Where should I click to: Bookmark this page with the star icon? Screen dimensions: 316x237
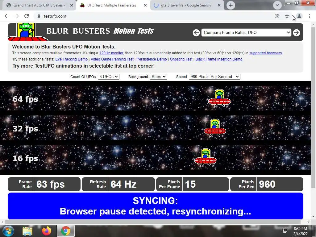(x=287, y=16)
